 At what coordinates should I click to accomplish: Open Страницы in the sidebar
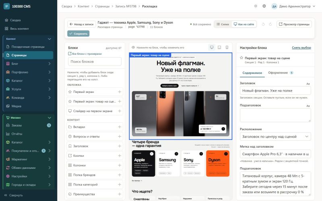29,55
